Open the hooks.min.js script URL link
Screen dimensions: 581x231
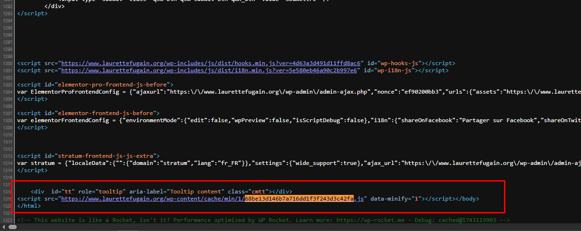212,63
